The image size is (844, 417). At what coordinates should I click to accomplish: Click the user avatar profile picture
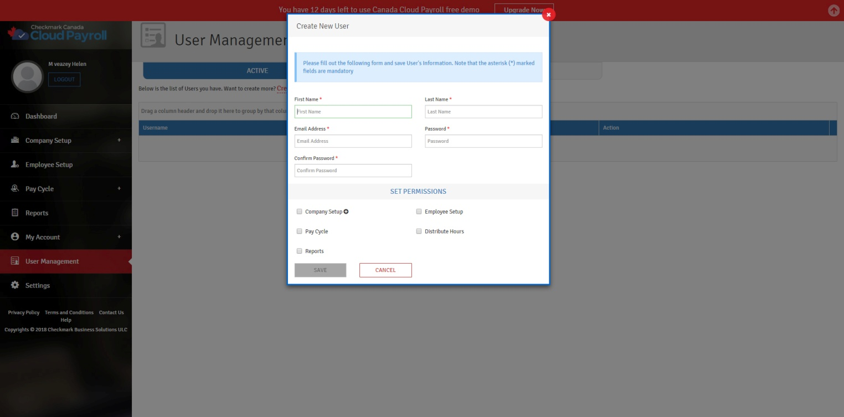tap(27, 77)
